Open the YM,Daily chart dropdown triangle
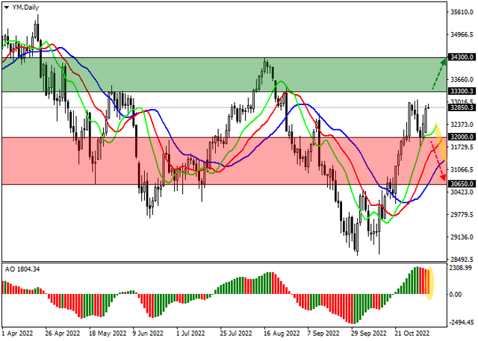The height and width of the screenshot is (341, 478). (6, 7)
